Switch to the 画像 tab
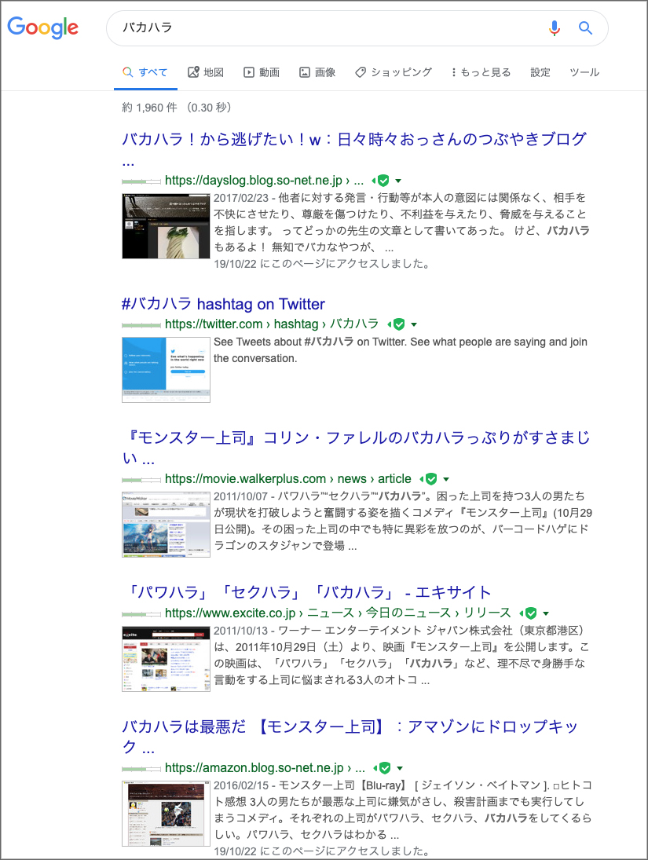Viewport: 648px width, 860px height. 317,72
